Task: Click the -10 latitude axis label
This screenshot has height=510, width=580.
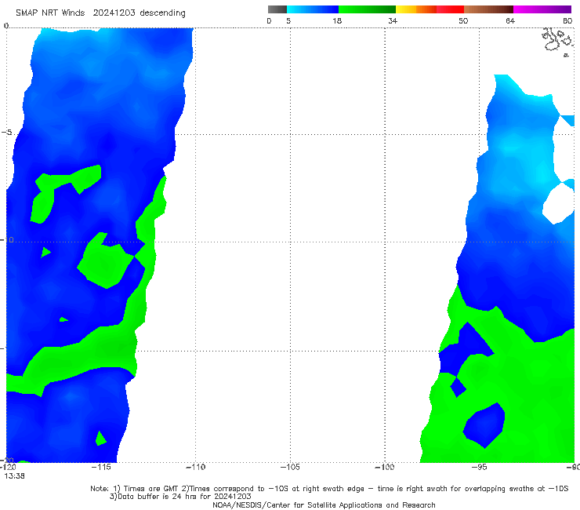Action: (x=7, y=239)
